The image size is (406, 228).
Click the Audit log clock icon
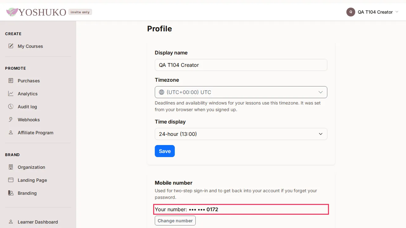11,106
